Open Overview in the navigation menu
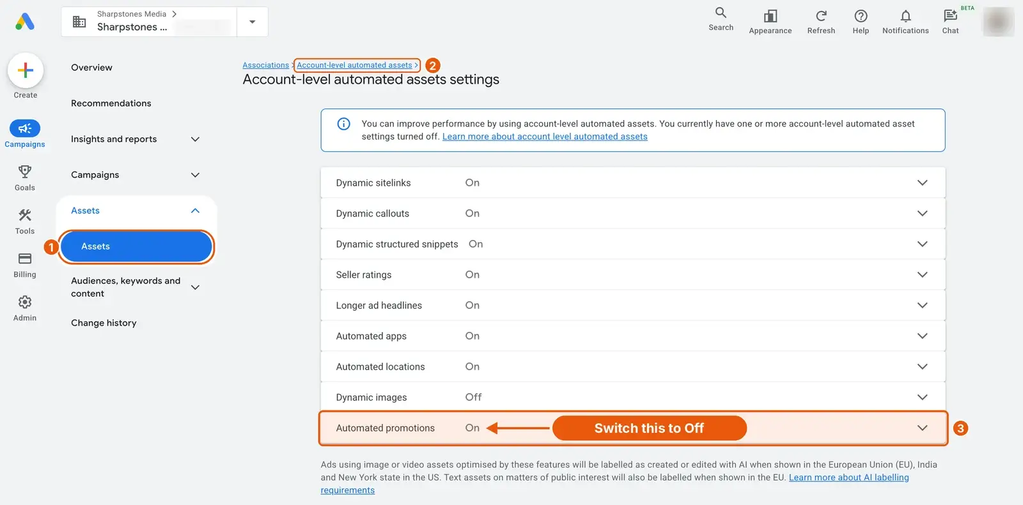1023x505 pixels. pos(91,68)
